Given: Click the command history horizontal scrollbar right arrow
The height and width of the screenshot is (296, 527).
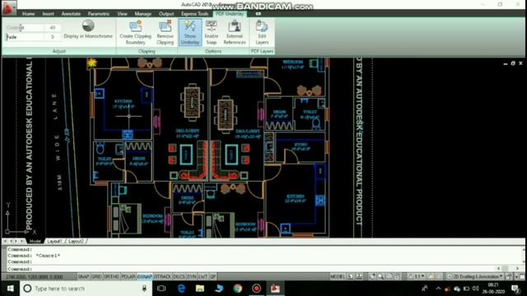Looking at the screenshot, I should click(x=516, y=268).
